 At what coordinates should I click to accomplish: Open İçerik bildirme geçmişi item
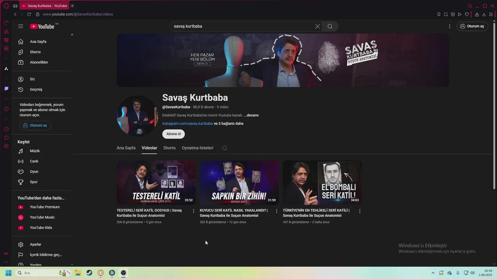41,255
